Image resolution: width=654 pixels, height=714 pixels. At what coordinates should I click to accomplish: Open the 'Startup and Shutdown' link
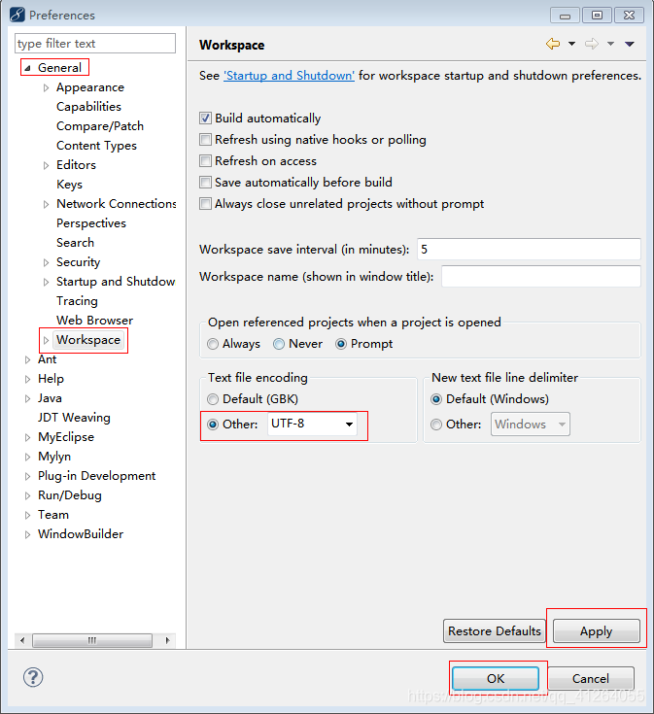pyautogui.click(x=289, y=76)
